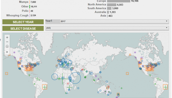Image resolution: width=172 pixels, height=98 pixels.
Task: Select the Other disease row
Action: point(29,7)
